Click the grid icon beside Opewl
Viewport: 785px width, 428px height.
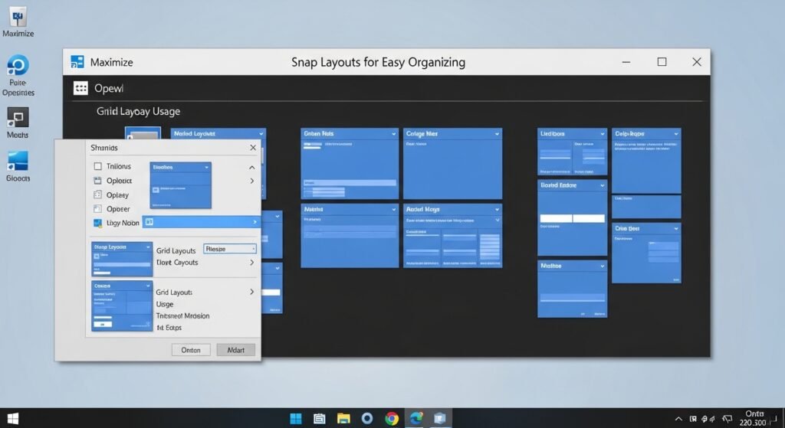pyautogui.click(x=80, y=88)
